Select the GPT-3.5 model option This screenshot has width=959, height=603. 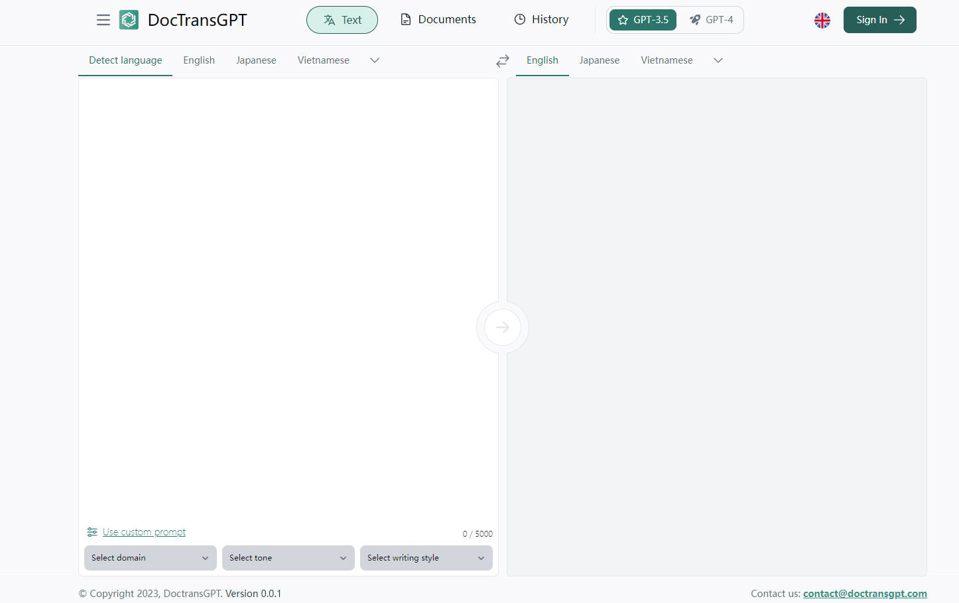click(643, 20)
